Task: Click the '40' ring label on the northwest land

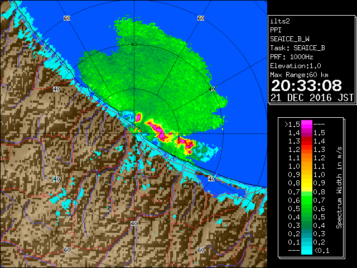Action: click(56, 89)
